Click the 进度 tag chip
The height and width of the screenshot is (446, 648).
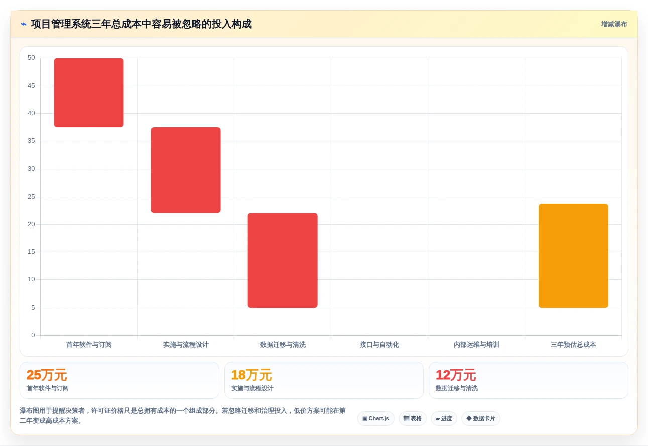pyautogui.click(x=444, y=418)
